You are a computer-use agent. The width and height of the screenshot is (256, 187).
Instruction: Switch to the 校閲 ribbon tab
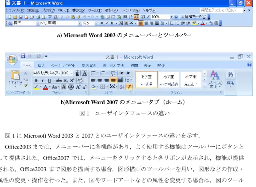[134, 66]
